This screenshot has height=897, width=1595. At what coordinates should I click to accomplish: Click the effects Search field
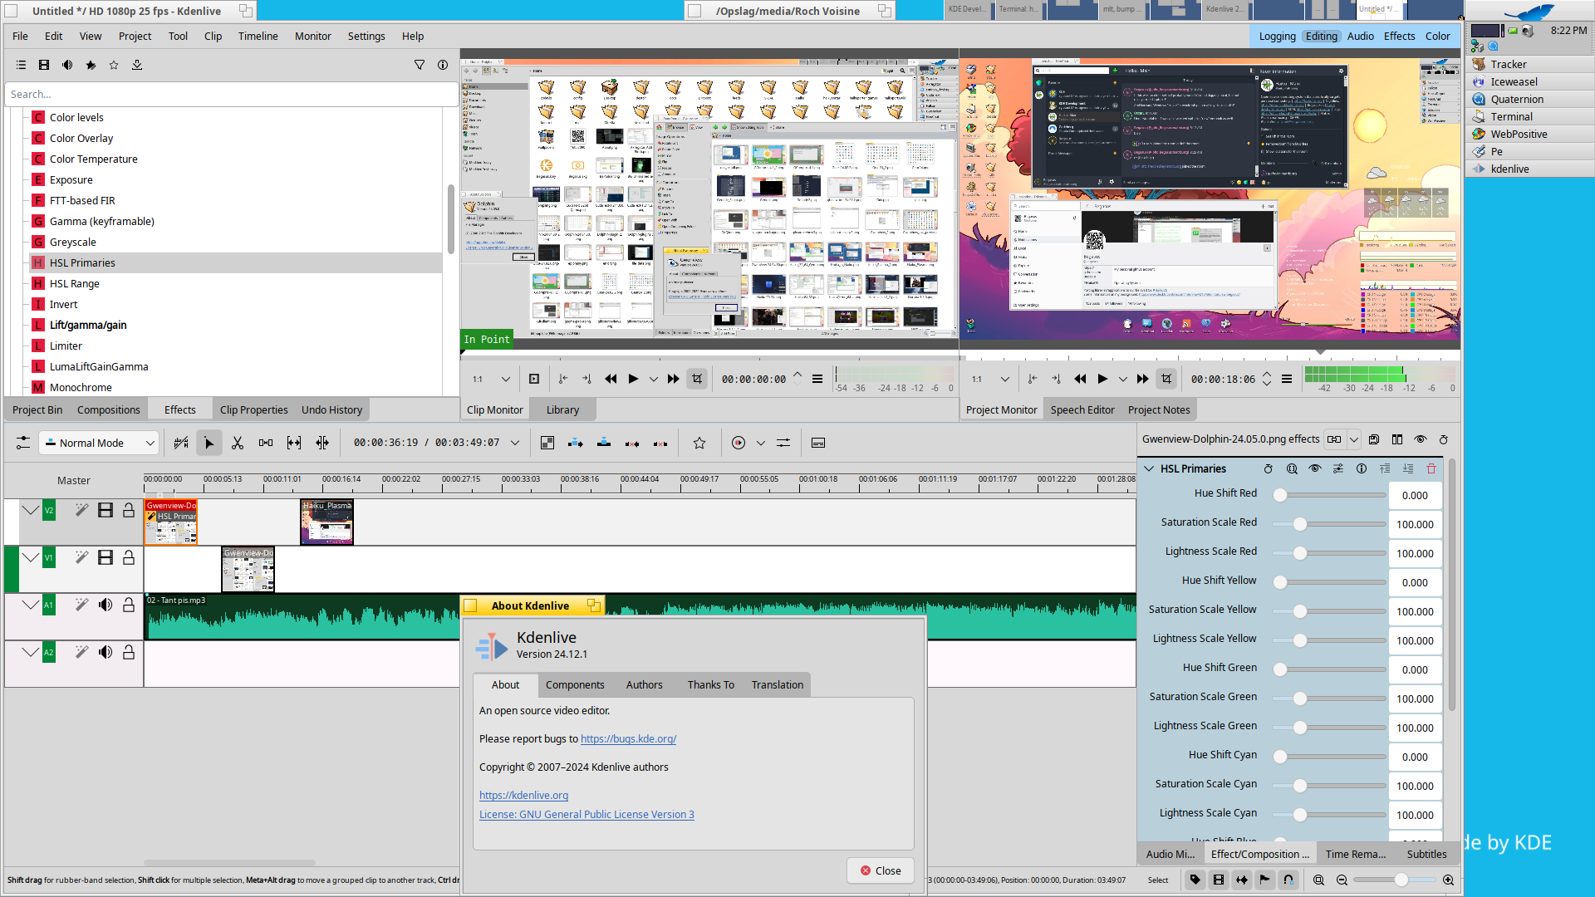pyautogui.click(x=231, y=94)
